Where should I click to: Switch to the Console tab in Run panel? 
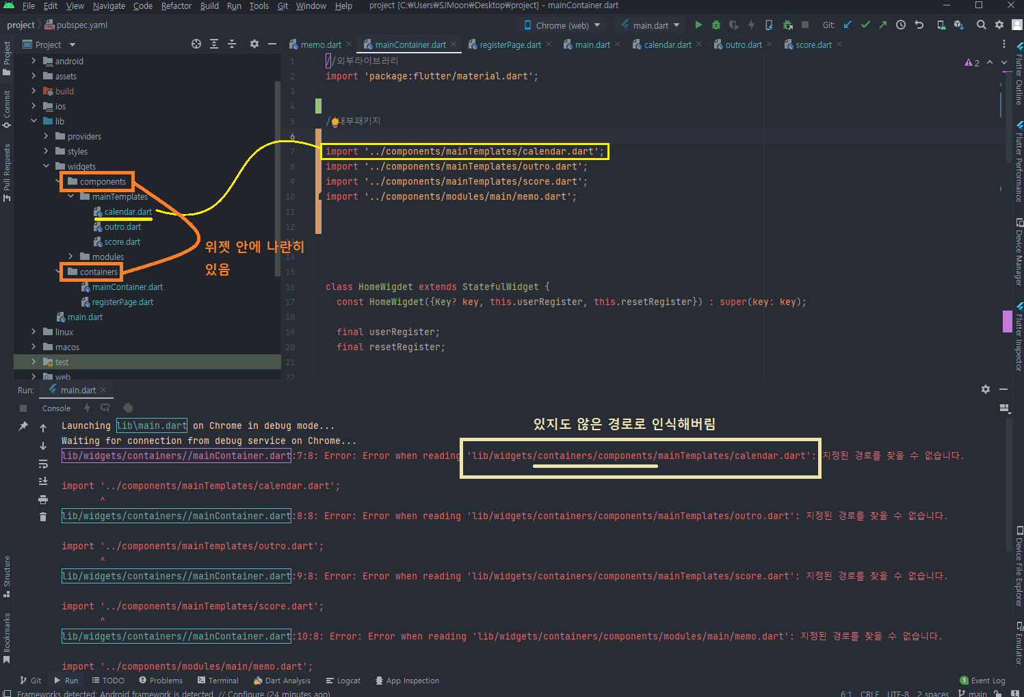click(x=56, y=408)
